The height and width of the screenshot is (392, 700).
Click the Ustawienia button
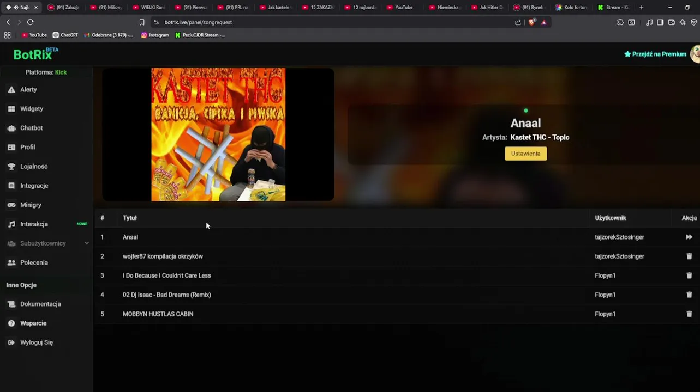(525, 154)
